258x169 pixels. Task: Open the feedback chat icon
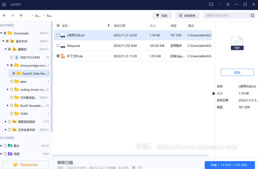pos(211,4)
